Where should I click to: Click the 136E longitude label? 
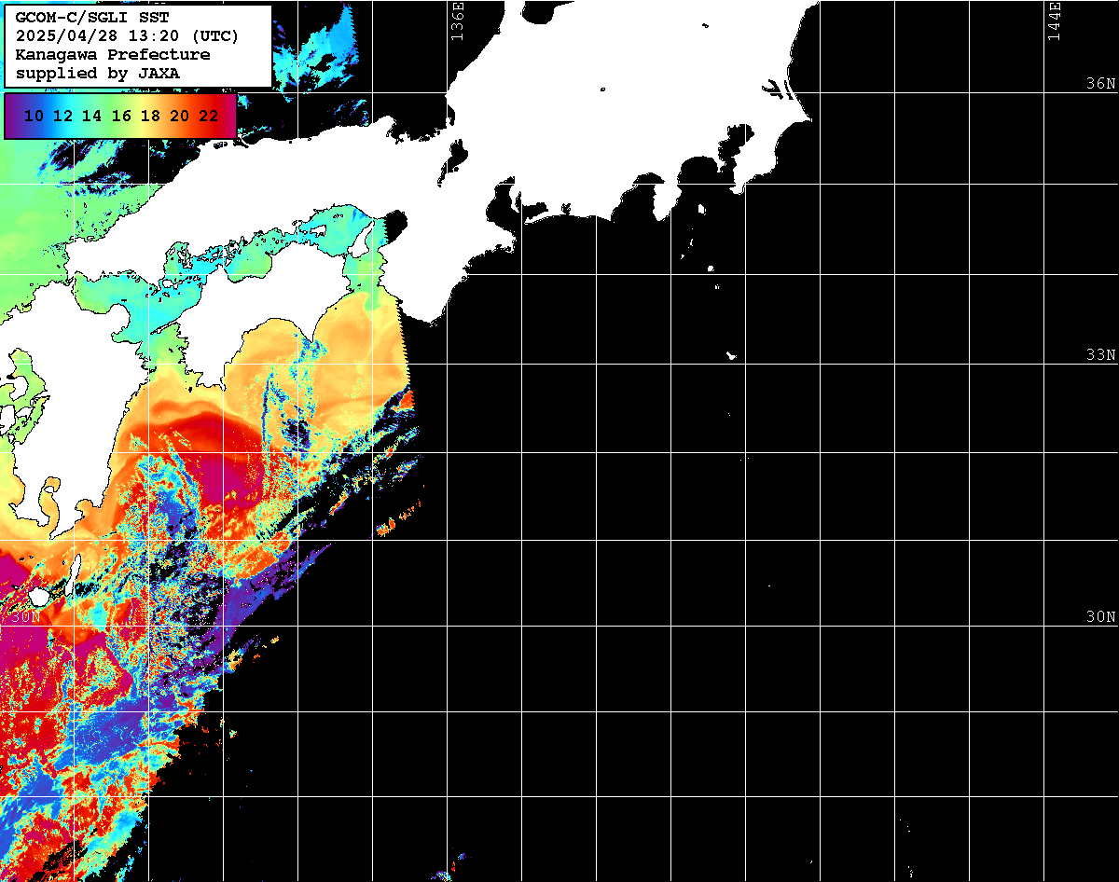click(x=457, y=21)
